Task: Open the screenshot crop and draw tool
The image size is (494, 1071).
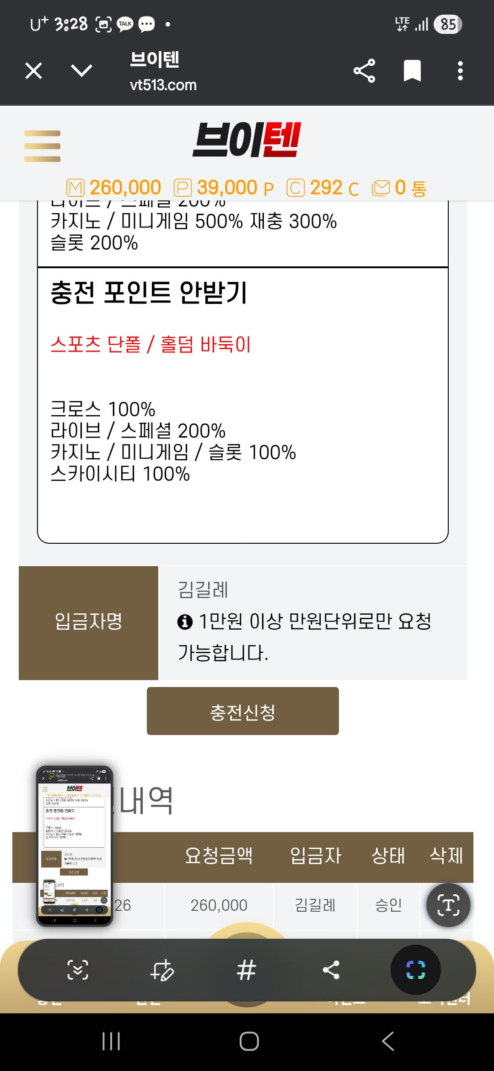Action: coord(162,969)
